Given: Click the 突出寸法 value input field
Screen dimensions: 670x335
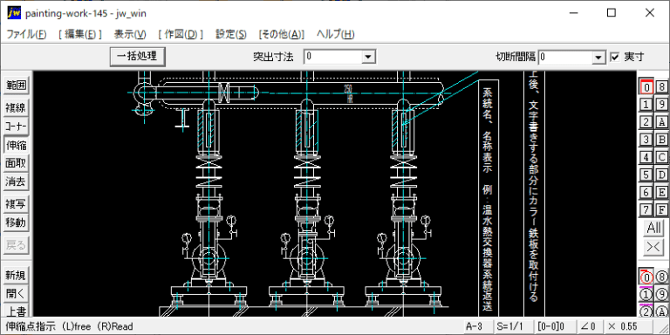Looking at the screenshot, I should click(333, 57).
